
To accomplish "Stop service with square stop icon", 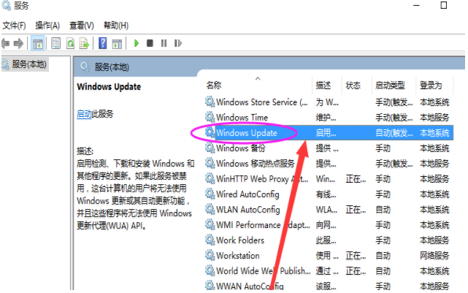I will [150, 44].
